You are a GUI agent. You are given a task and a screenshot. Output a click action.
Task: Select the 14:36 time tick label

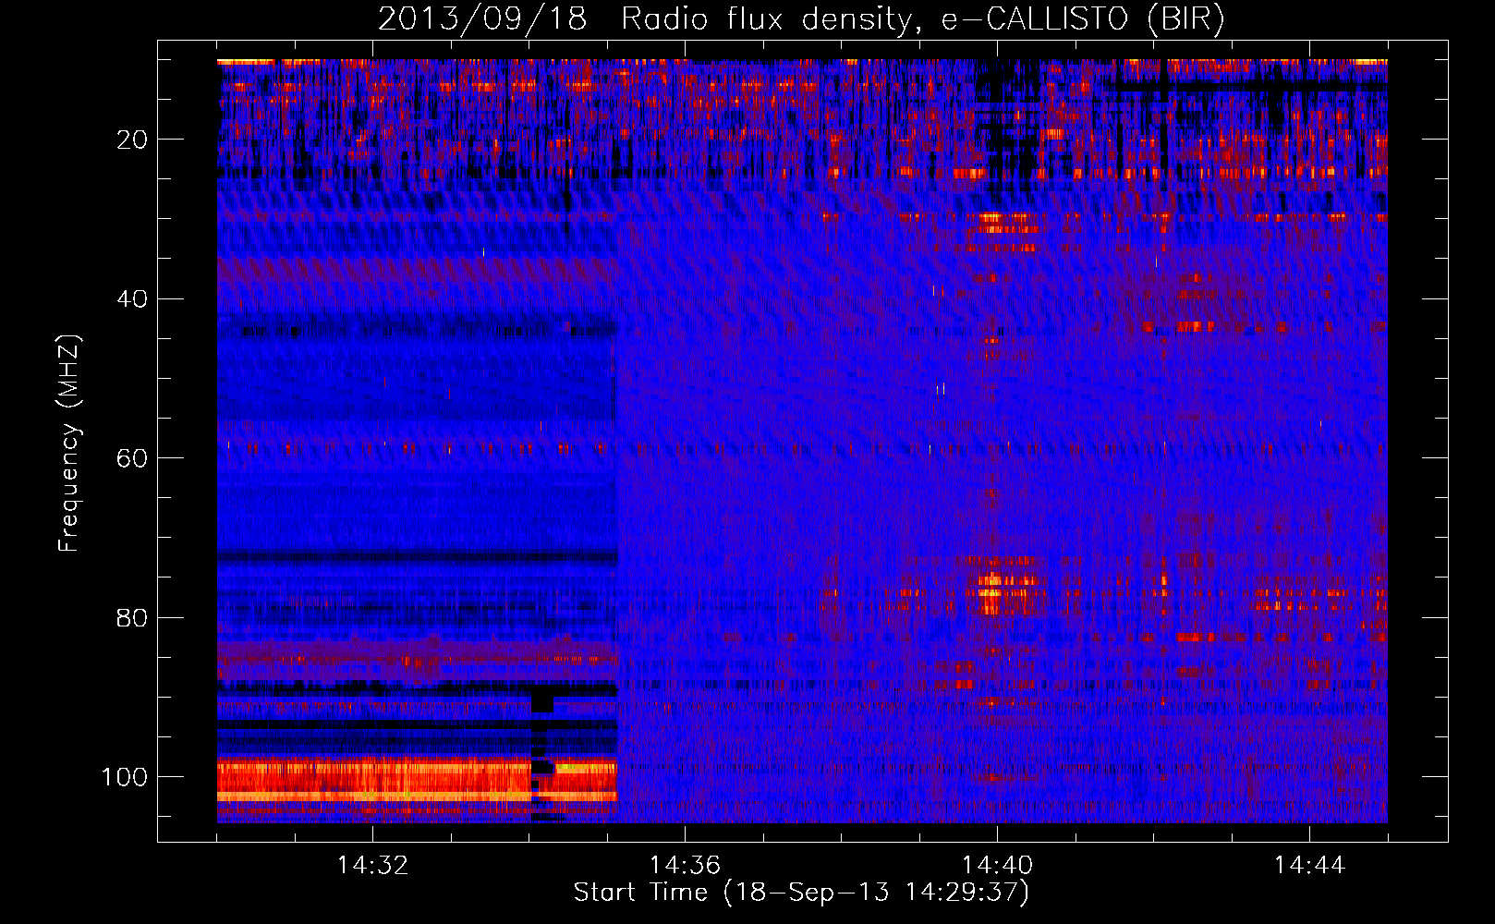tap(685, 866)
